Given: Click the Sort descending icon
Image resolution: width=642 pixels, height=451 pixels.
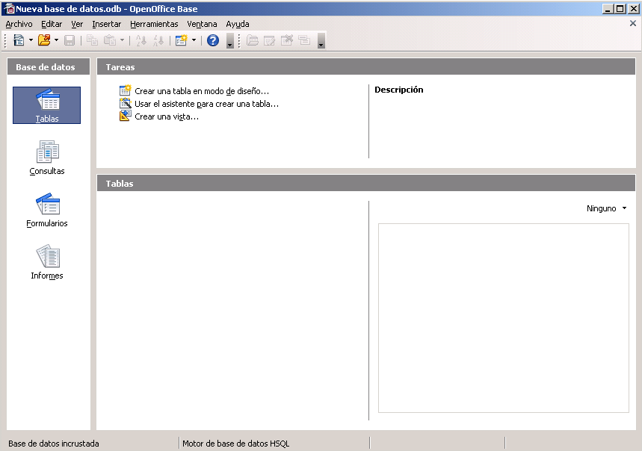Looking at the screenshot, I should pos(158,40).
